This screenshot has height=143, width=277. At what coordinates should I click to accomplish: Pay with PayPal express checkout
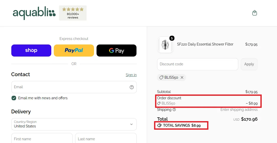click(x=74, y=51)
